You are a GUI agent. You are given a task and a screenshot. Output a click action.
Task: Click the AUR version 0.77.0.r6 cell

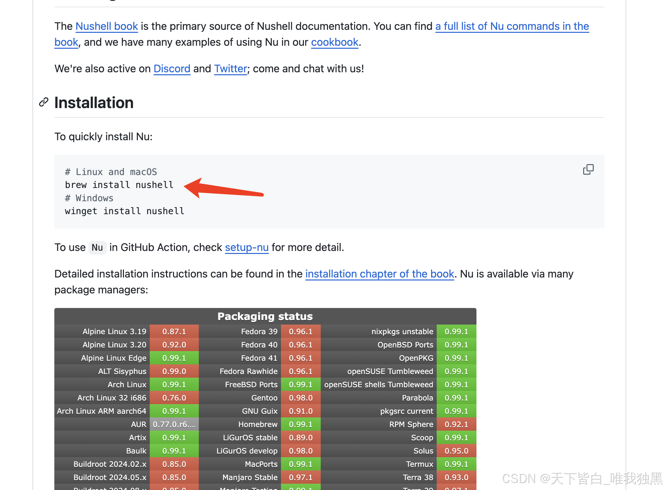coord(174,424)
